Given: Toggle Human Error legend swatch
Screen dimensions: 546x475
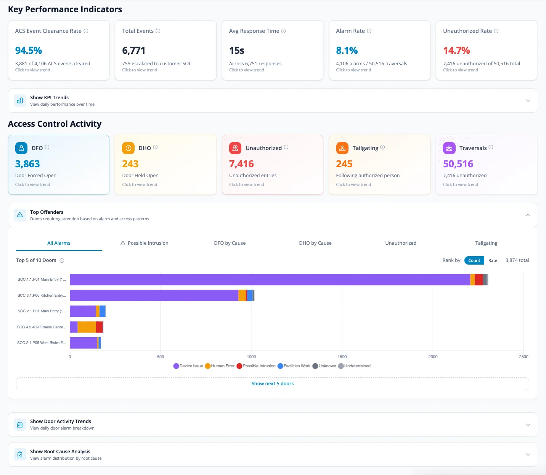Looking at the screenshot, I should (x=208, y=366).
